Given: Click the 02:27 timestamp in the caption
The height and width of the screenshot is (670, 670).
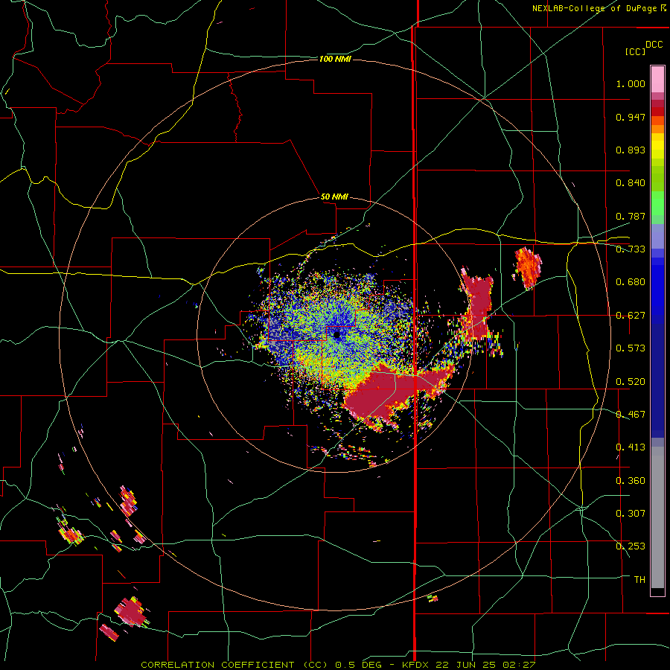Looking at the screenshot, I should click(520, 665).
